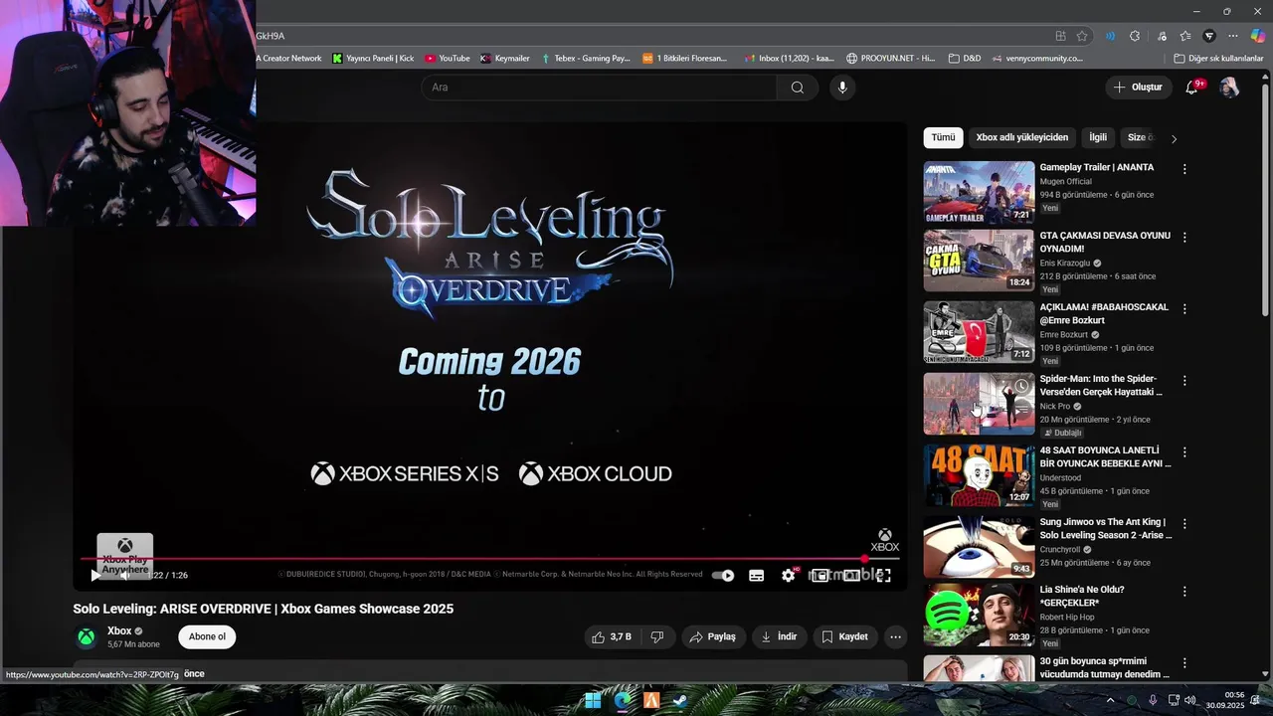Show hidden system tray icons
The height and width of the screenshot is (716, 1273).
pyautogui.click(x=1111, y=700)
